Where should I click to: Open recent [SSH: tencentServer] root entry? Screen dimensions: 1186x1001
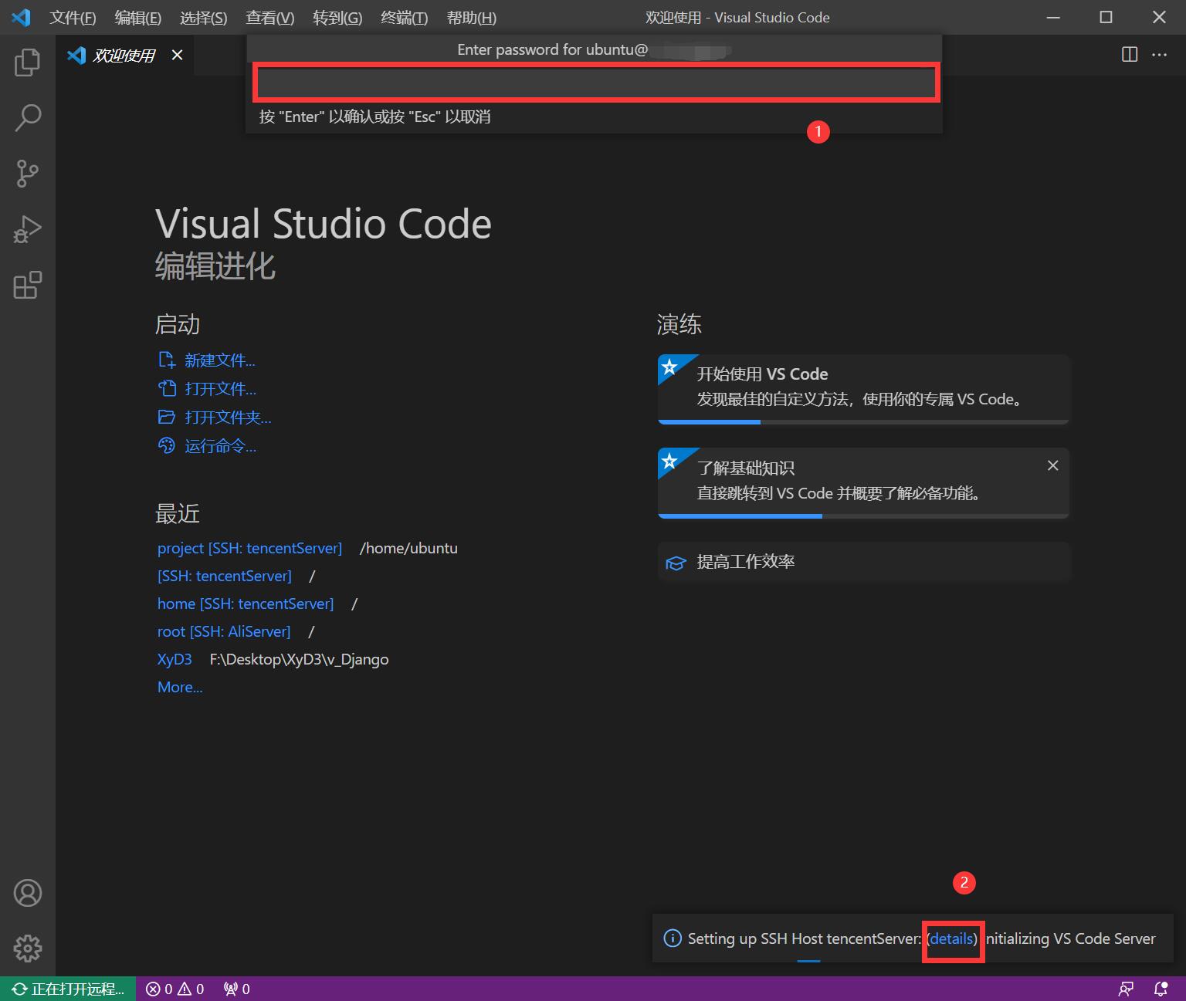coord(225,576)
